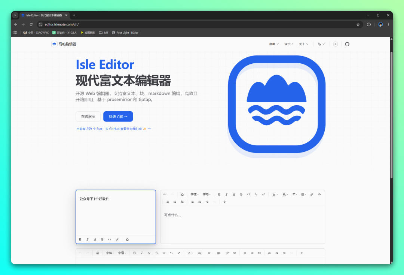Open text color picker in 写点什么 editor
The width and height of the screenshot is (404, 275).
pos(275,194)
